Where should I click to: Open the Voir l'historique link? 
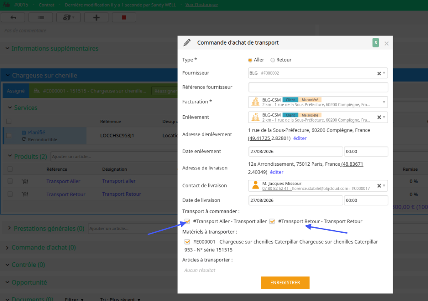[x=201, y=5]
